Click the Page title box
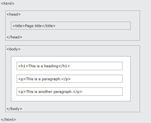The width and height of the screenshot is (151, 123). (71, 26)
